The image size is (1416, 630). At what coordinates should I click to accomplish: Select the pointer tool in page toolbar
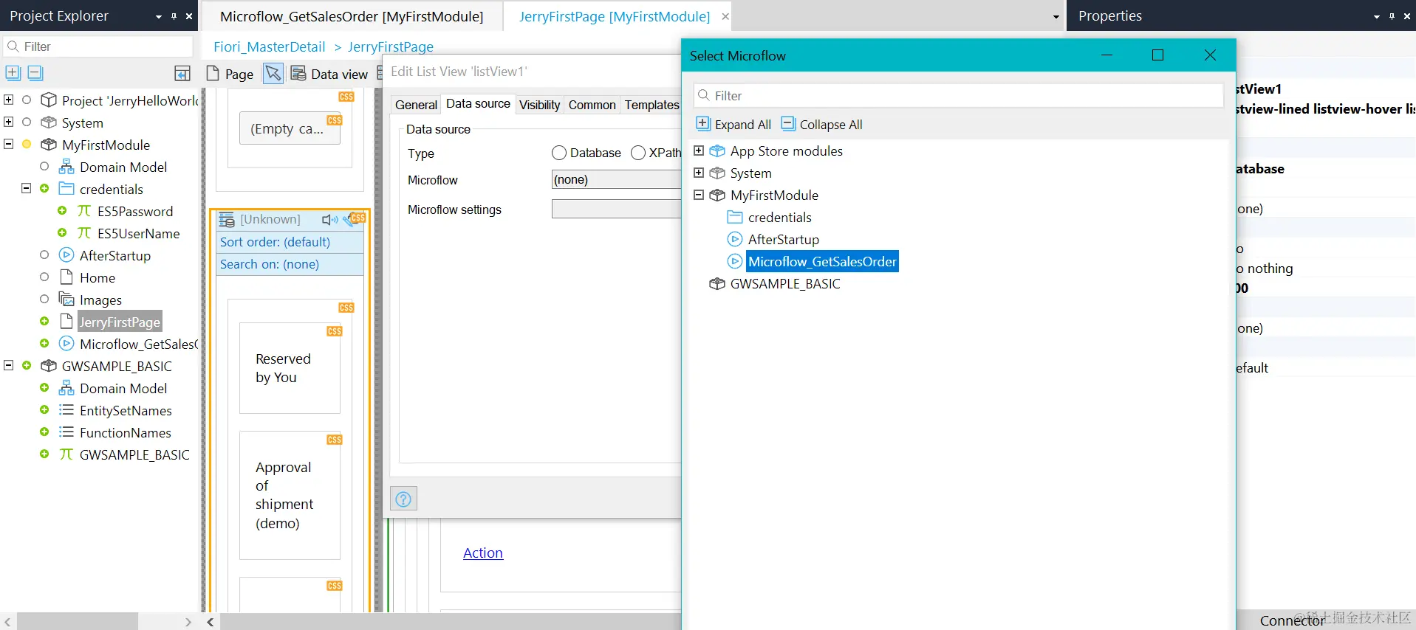point(273,73)
